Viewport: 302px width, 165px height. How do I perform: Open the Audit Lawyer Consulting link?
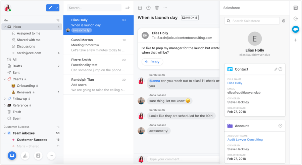tap(245, 140)
